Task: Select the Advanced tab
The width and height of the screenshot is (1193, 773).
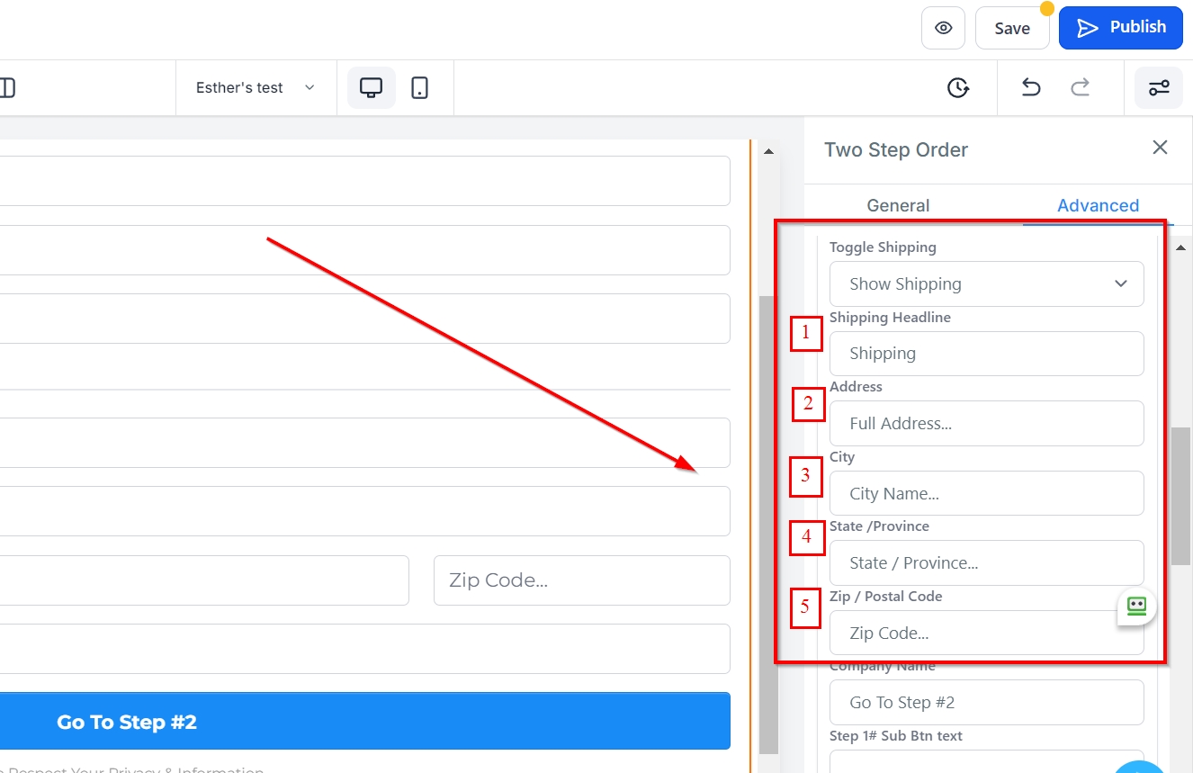Action: [x=1098, y=205]
